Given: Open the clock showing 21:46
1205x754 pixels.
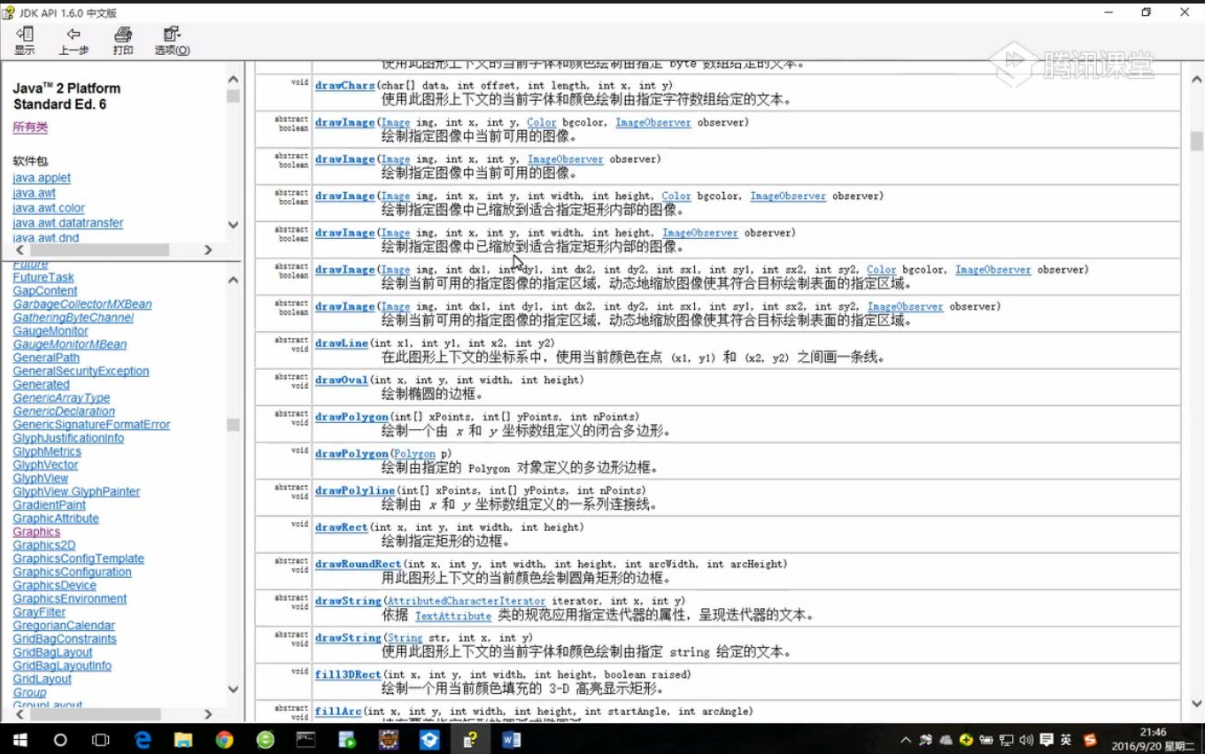Looking at the screenshot, I should (1153, 739).
